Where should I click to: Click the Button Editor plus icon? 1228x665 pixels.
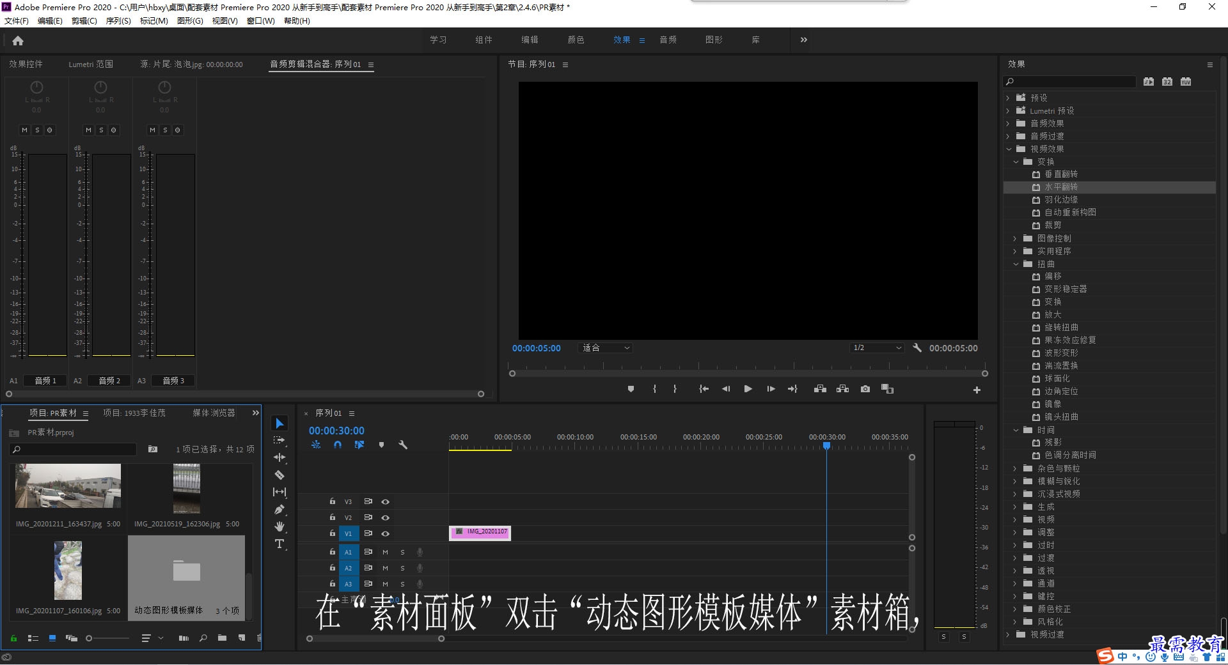pos(977,390)
